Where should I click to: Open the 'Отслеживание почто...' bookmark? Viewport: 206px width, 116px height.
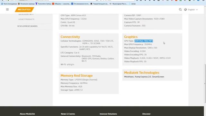click(x=80, y=4)
